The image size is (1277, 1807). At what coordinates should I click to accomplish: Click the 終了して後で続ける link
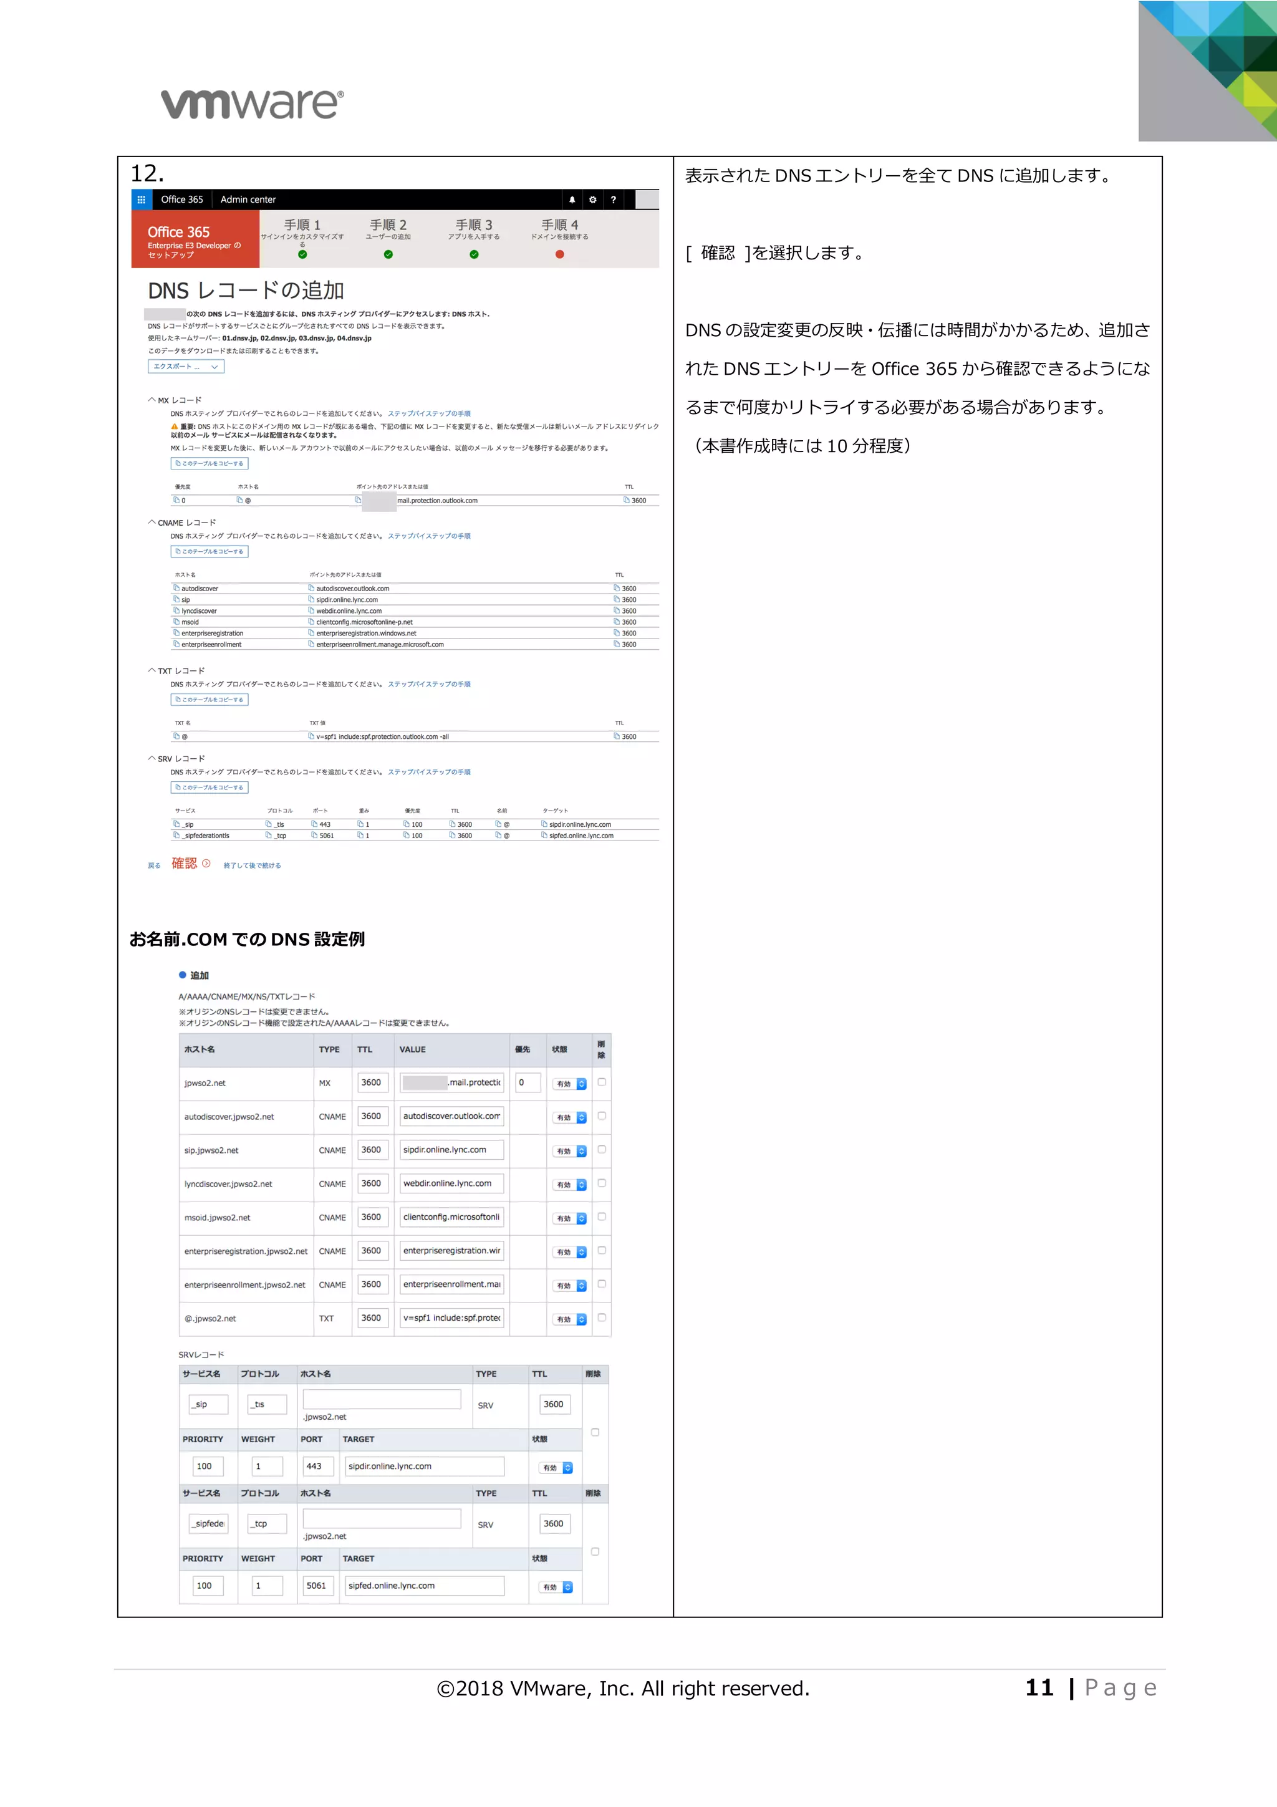[x=252, y=865]
